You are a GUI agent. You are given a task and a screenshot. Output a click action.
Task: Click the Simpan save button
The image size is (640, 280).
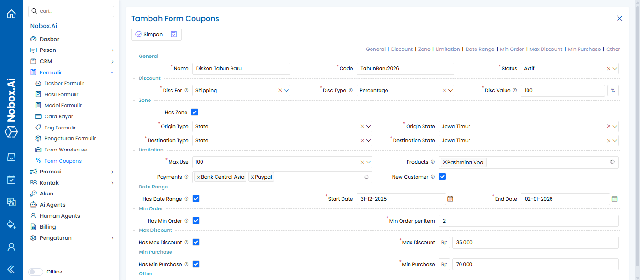point(149,34)
